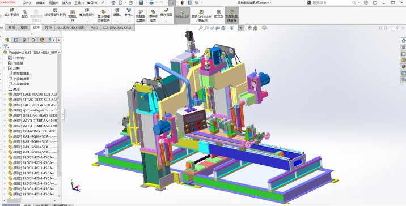The image size is (406, 206).
Task: Switch to the Evaluate (评估) tab
Action: 48,28
